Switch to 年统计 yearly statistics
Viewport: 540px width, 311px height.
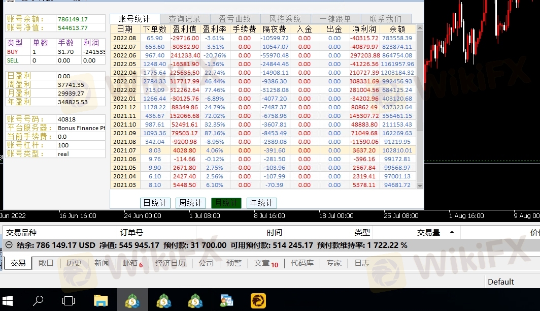tap(261, 203)
